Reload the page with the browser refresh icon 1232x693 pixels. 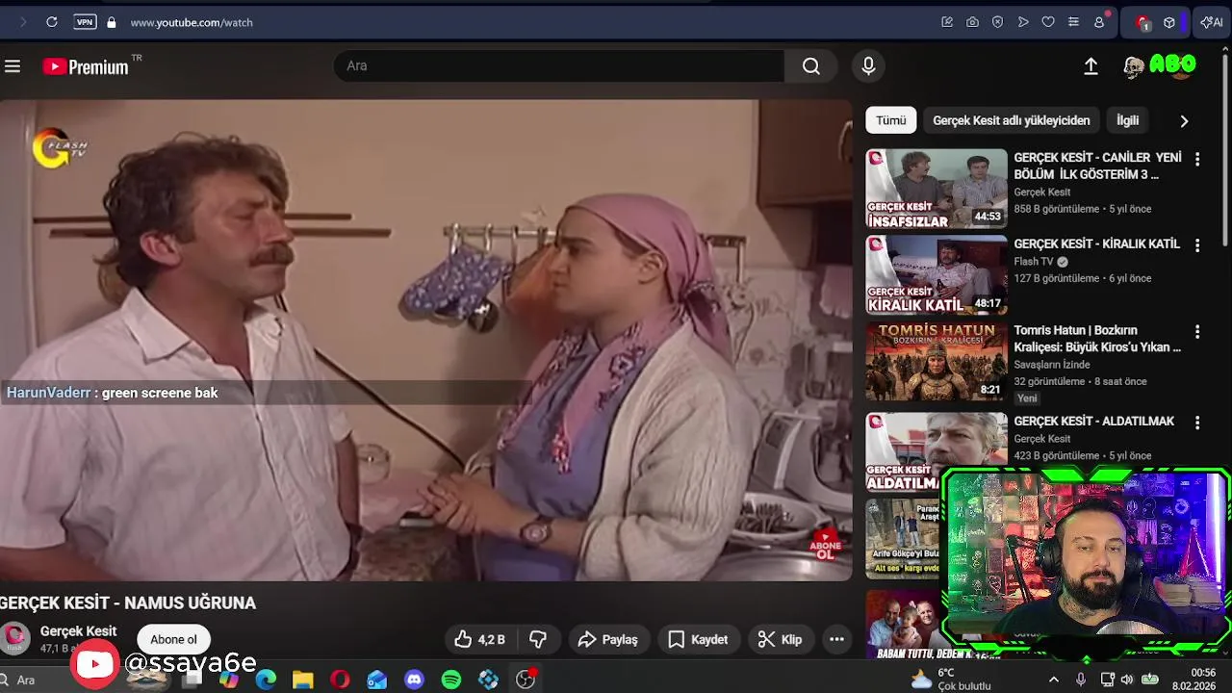point(52,22)
